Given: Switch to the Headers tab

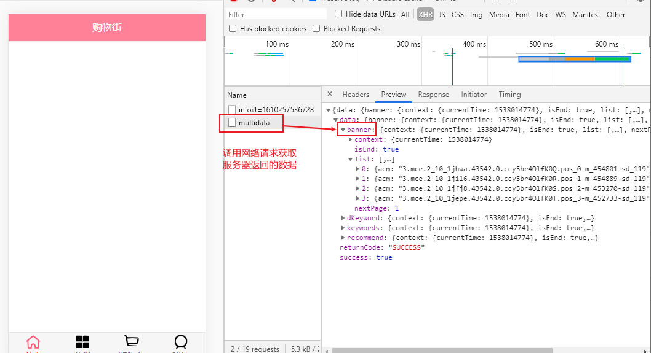Looking at the screenshot, I should coord(356,95).
